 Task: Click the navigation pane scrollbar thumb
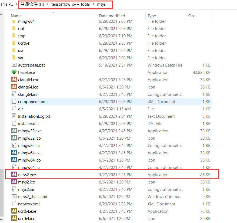pyautogui.click(x=2, y=193)
